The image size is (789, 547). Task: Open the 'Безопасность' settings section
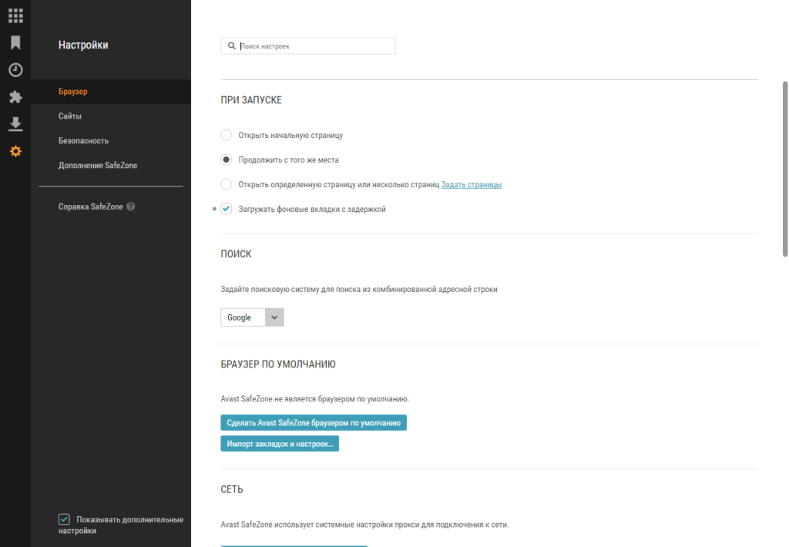83,141
